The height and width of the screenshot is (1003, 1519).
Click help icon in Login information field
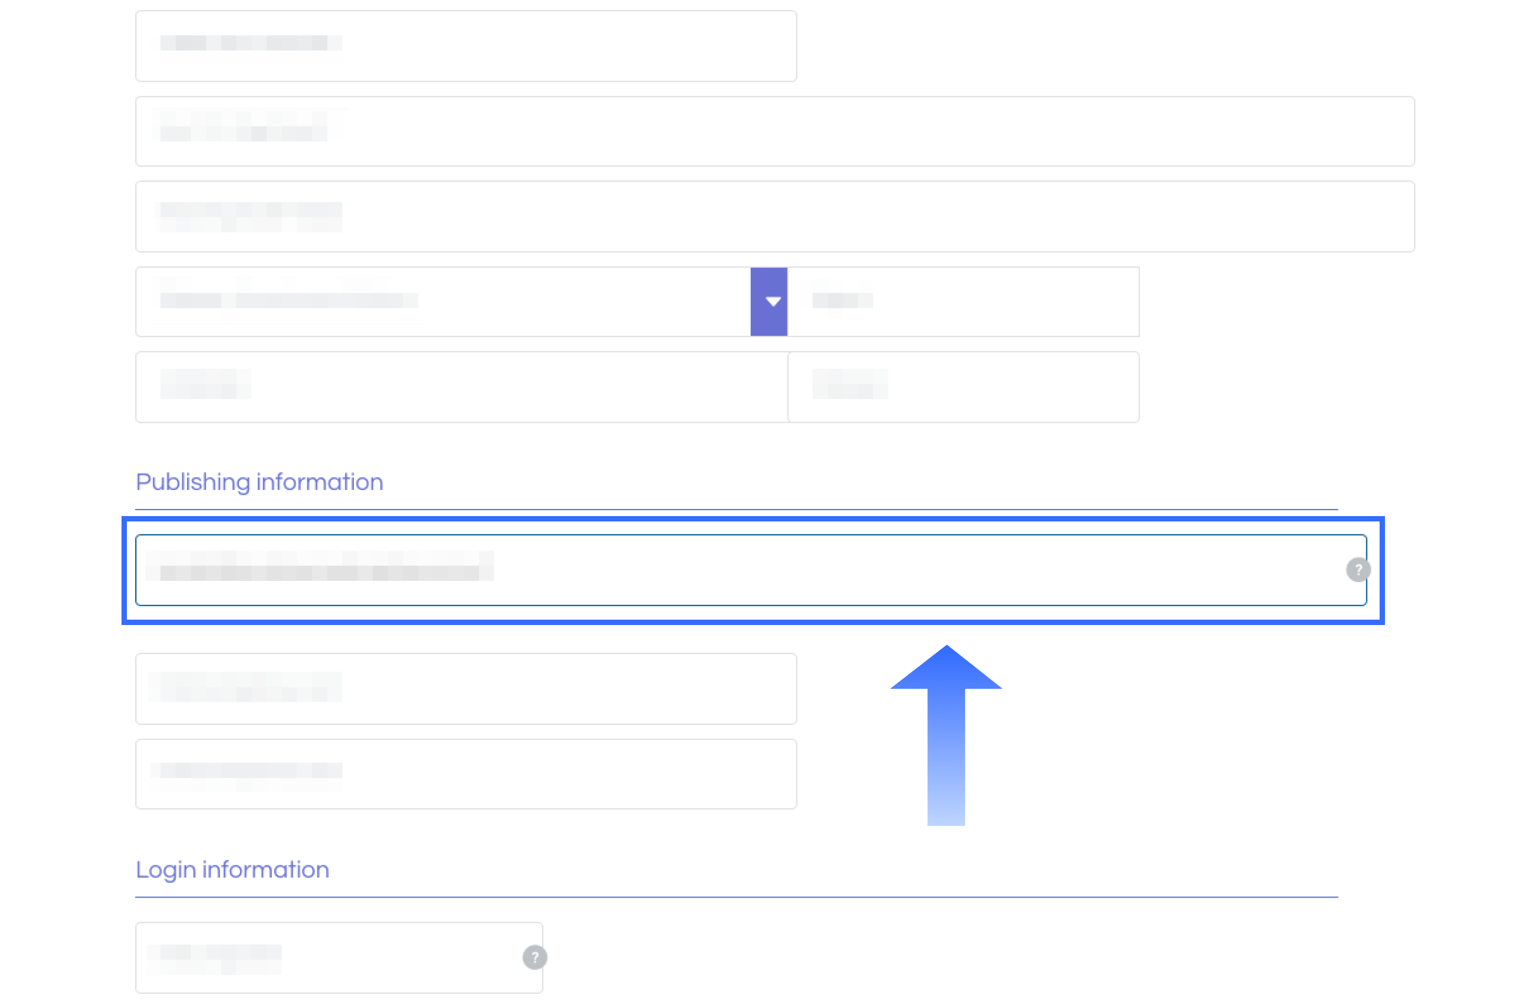tap(534, 957)
